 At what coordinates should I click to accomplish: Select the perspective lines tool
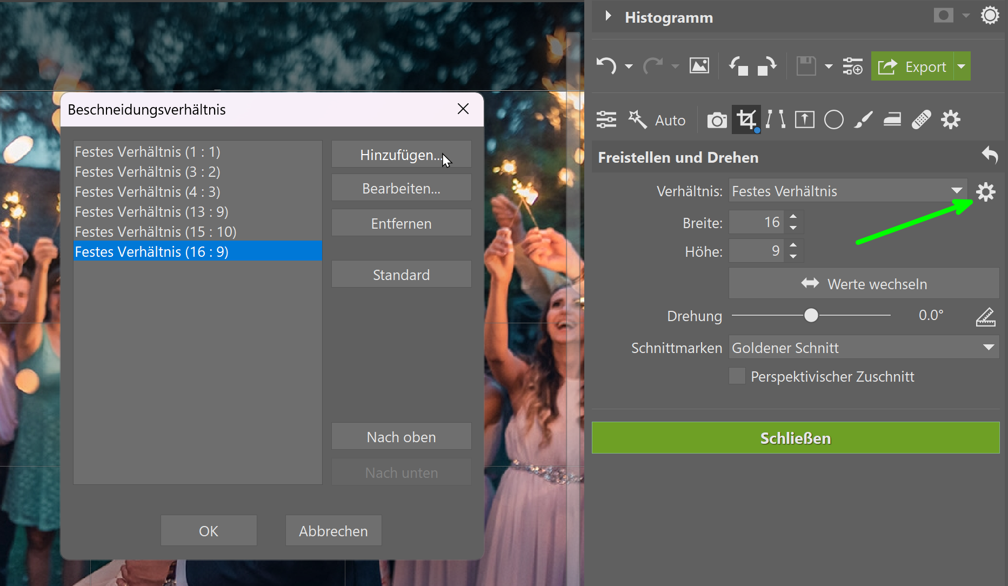[x=776, y=119]
